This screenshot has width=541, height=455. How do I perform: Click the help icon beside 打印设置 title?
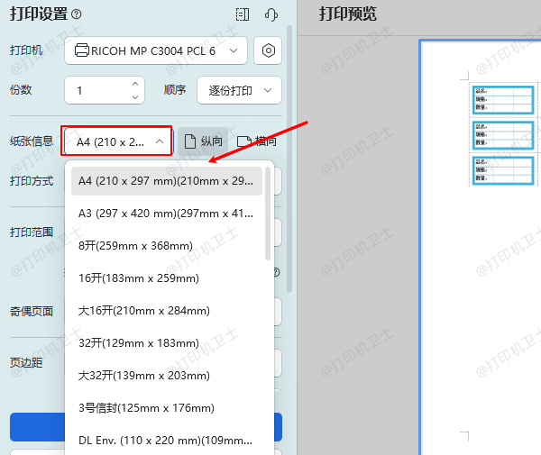tap(77, 14)
